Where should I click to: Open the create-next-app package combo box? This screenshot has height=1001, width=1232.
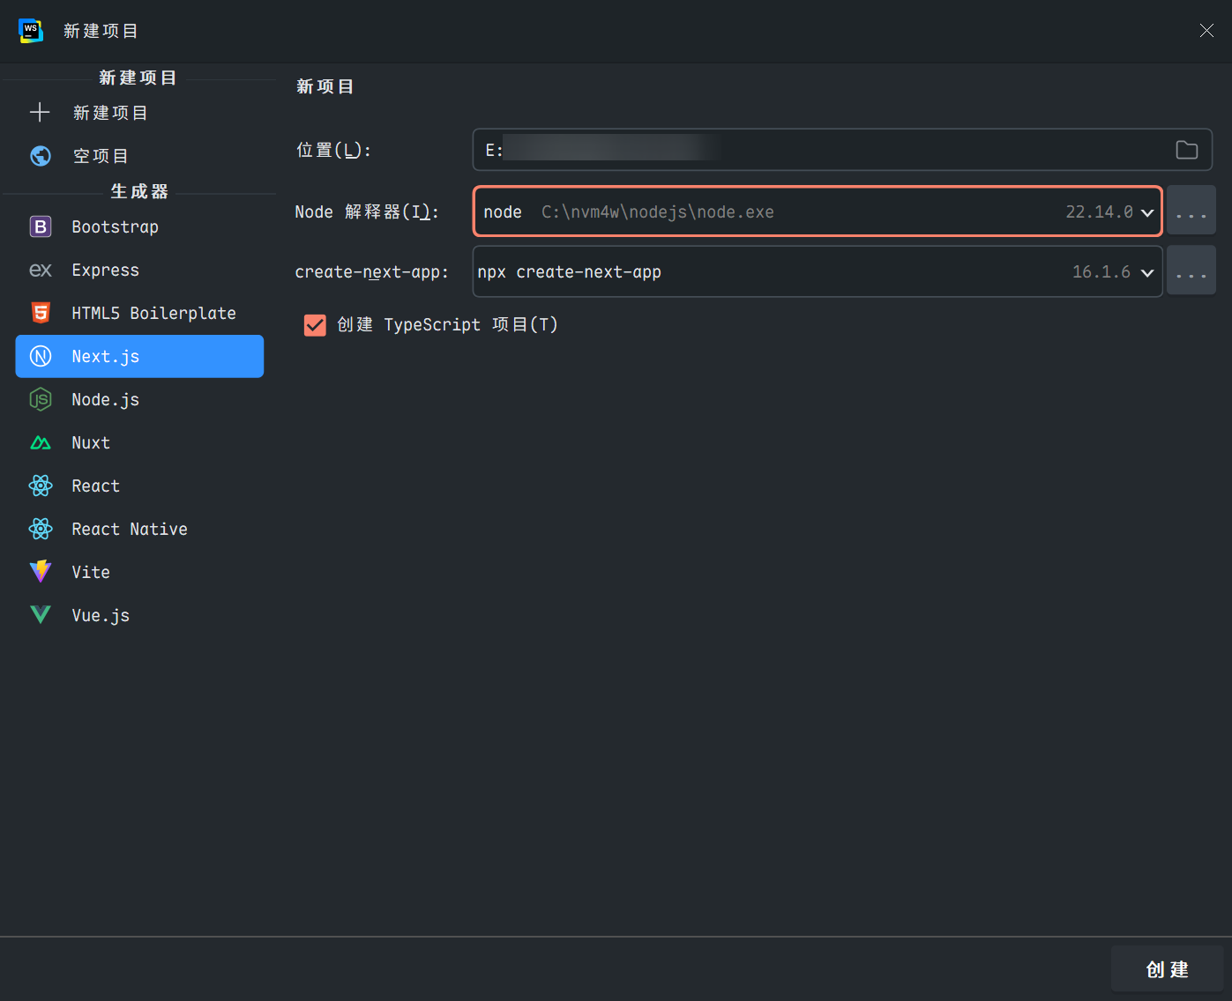818,271
